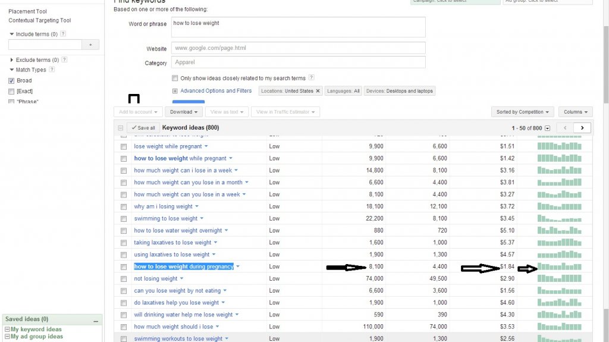
Task: Open the 'not losing weight' keyword link
Action: click(156, 278)
